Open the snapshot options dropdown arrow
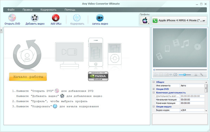 tap(171, 74)
